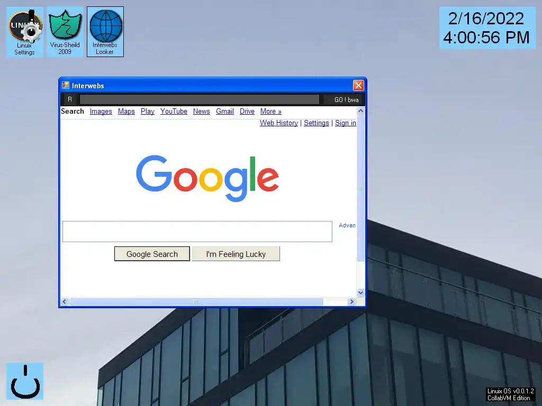The image size is (542, 406).
Task: Open the News link
Action: (x=202, y=111)
